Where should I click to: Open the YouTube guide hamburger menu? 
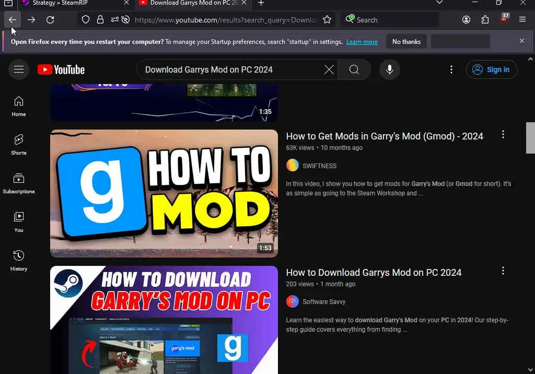click(19, 69)
